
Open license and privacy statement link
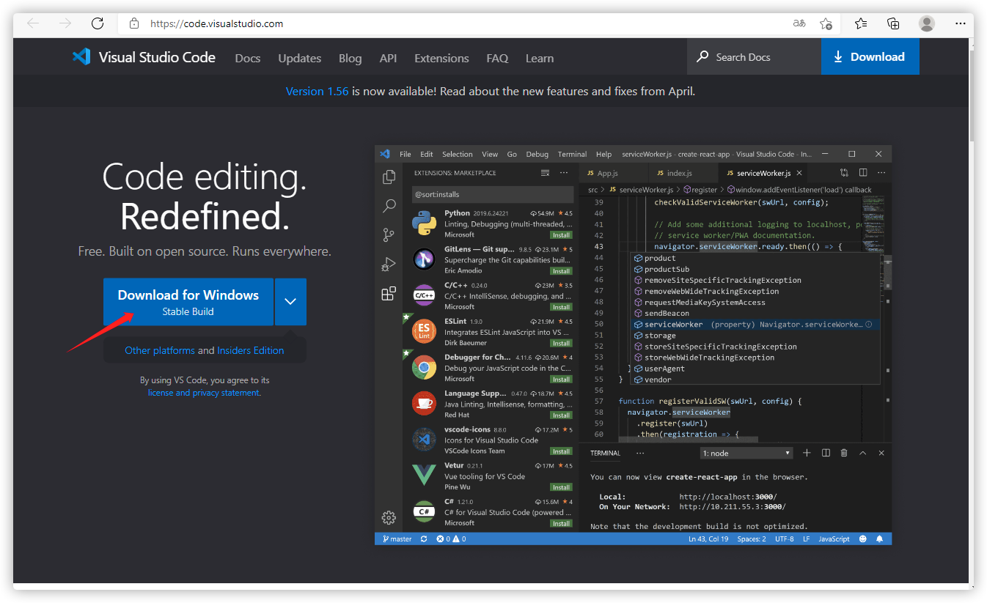coord(204,393)
